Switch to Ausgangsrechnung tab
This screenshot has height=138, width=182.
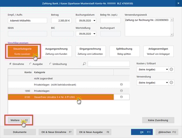click(57, 51)
